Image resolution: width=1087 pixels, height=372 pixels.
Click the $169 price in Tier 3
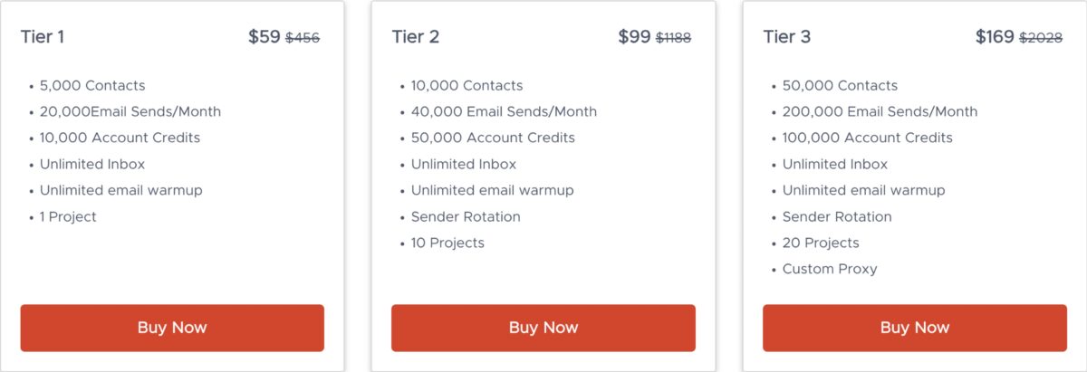click(995, 37)
